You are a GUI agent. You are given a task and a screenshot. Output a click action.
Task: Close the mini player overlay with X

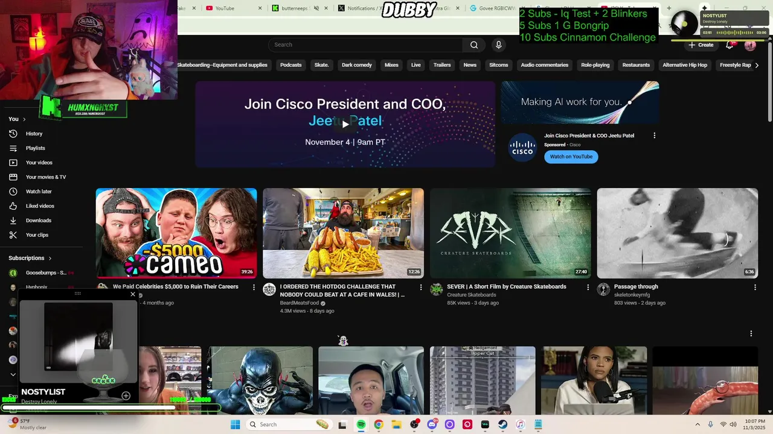click(133, 294)
